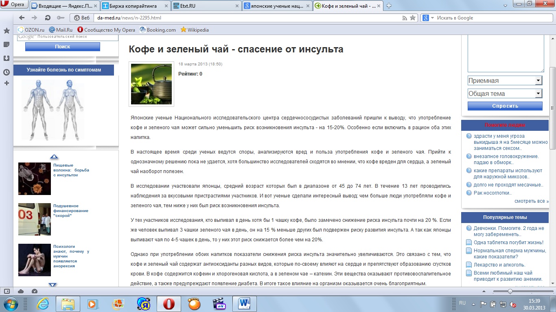Click the down arrow below the news list
The width and height of the screenshot is (556, 312).
pos(53,285)
